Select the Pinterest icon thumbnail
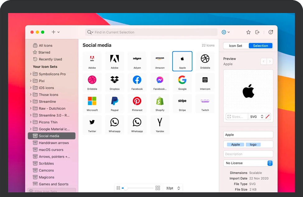The width and height of the screenshot is (303, 197). [137, 103]
